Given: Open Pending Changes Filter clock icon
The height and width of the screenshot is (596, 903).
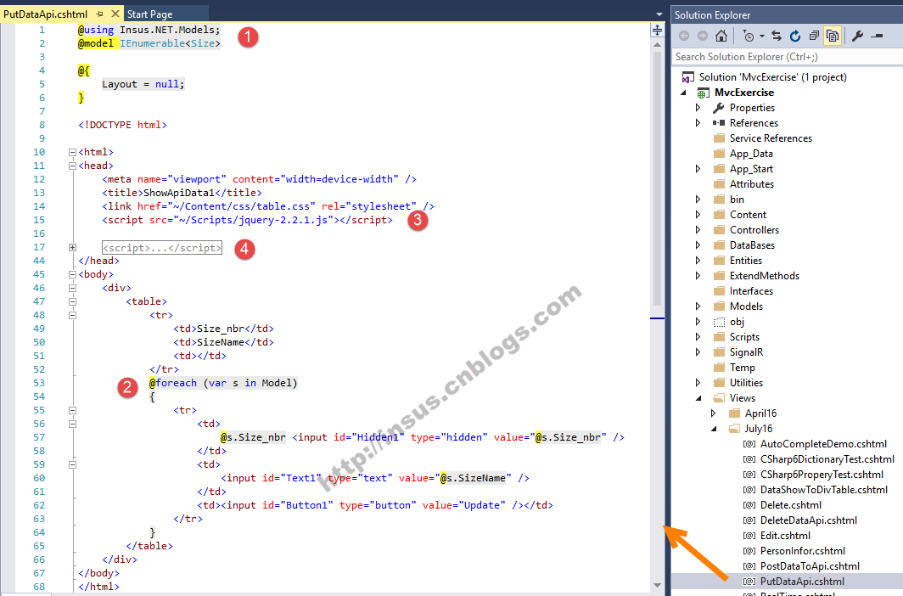Looking at the screenshot, I should click(x=748, y=37).
